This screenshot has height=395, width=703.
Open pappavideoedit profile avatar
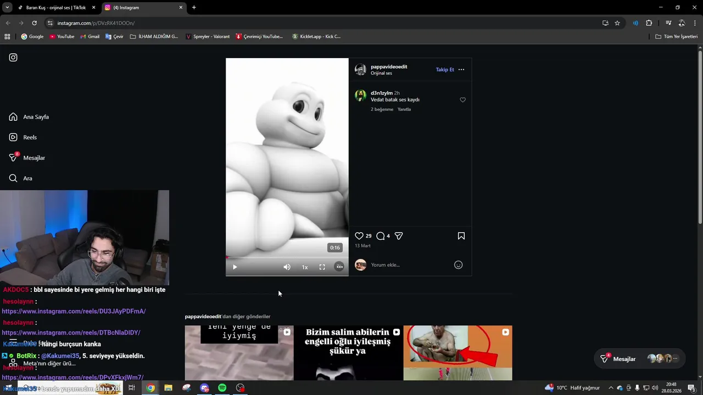360,70
